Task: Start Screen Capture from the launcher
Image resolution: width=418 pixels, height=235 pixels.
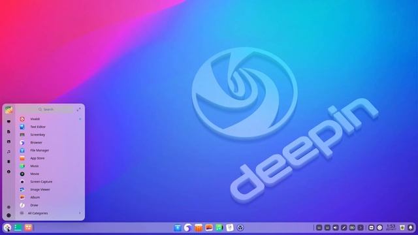Action: (50, 181)
